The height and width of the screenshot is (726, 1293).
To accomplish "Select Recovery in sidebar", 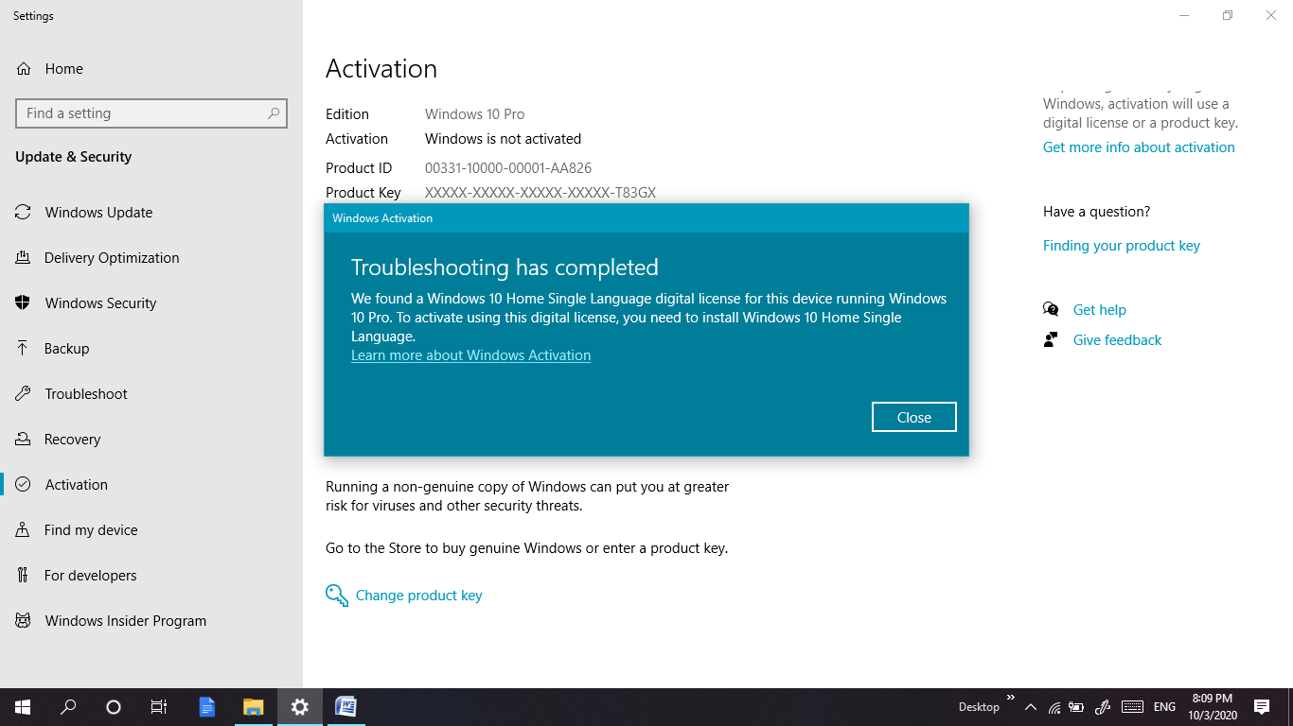I will [72, 440].
